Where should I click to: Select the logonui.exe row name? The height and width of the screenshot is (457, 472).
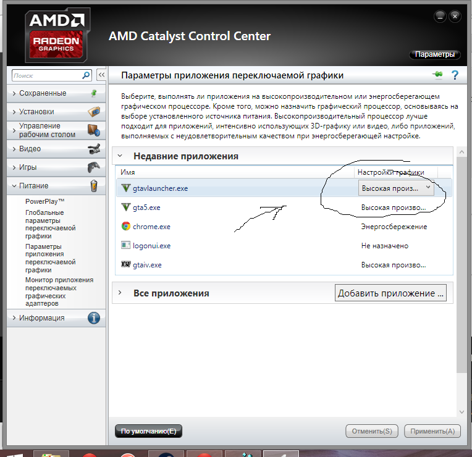pos(151,246)
